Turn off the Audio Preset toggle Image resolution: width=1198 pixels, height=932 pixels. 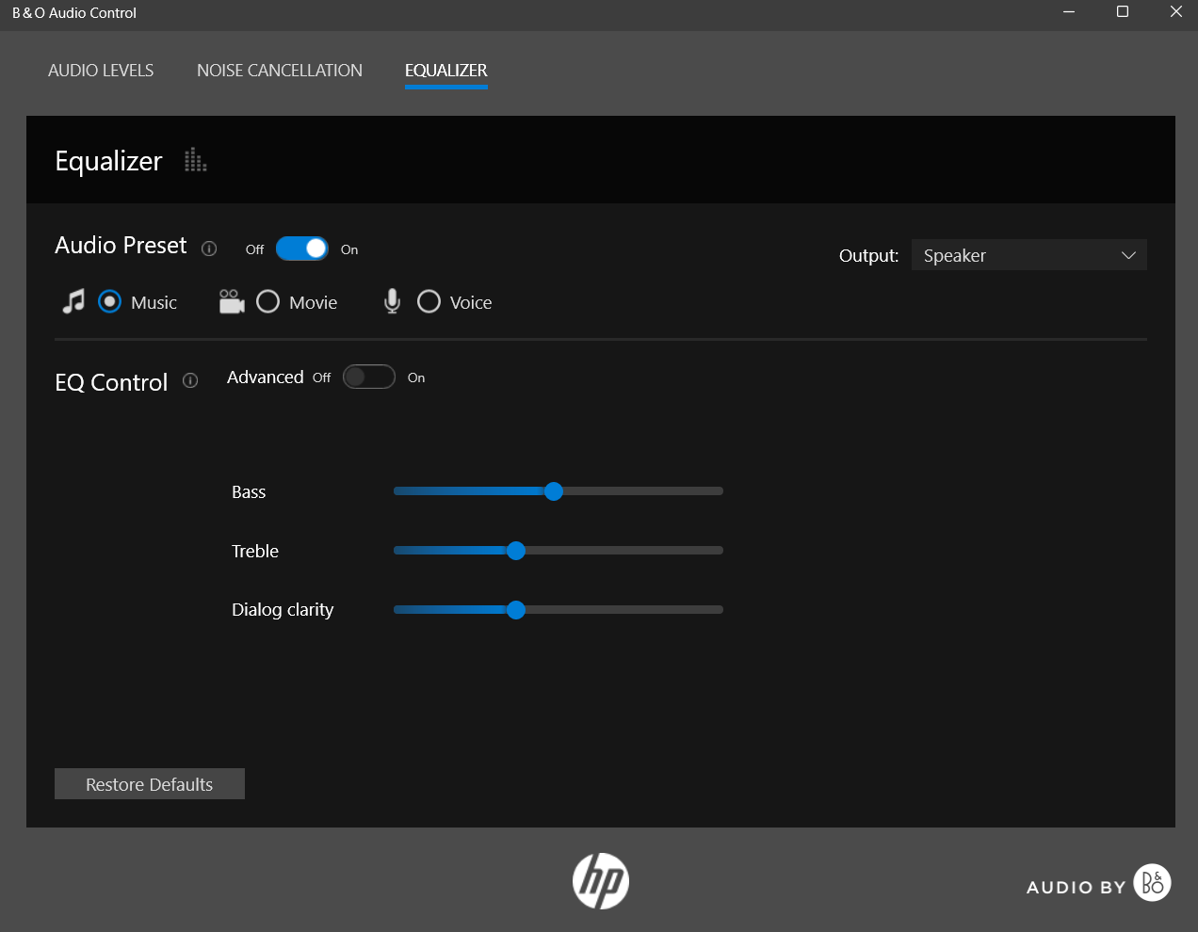(x=301, y=249)
